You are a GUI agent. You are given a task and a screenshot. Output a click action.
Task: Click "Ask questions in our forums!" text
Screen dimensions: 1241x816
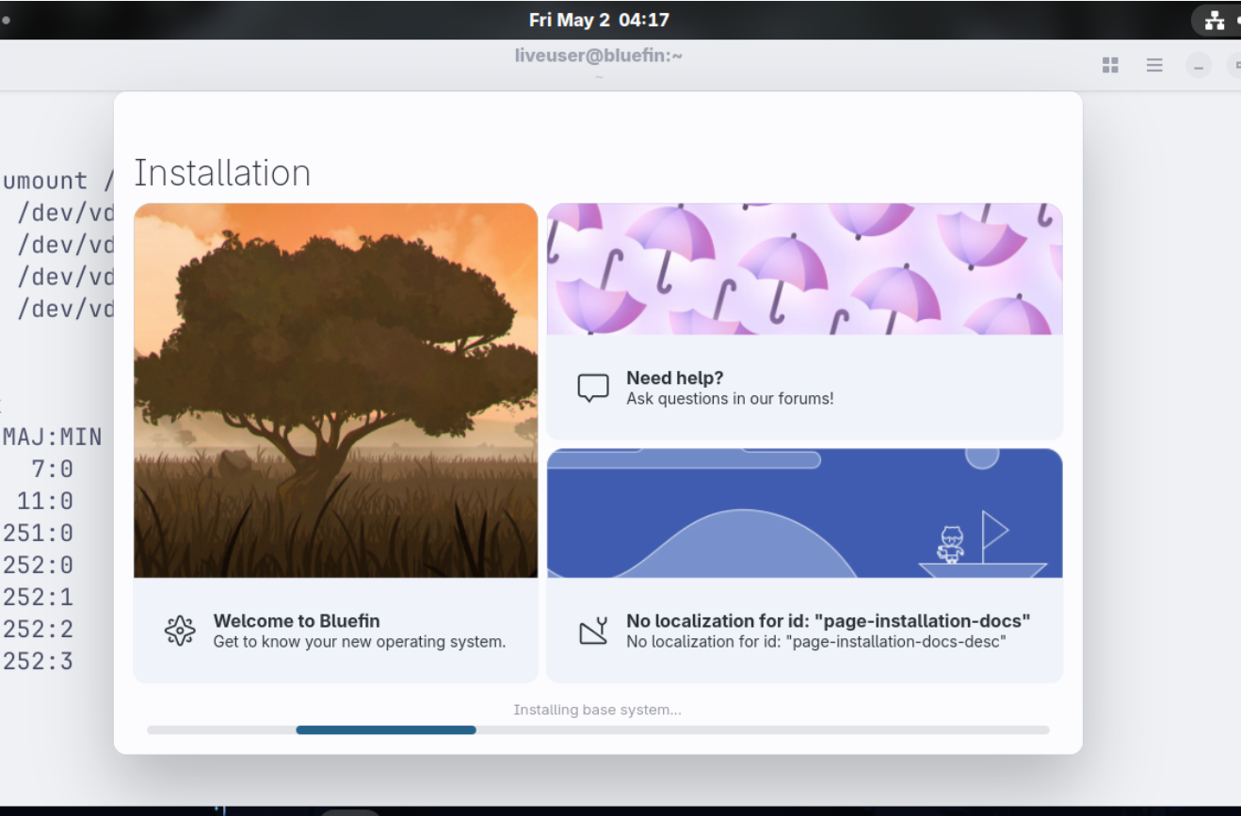(x=730, y=399)
